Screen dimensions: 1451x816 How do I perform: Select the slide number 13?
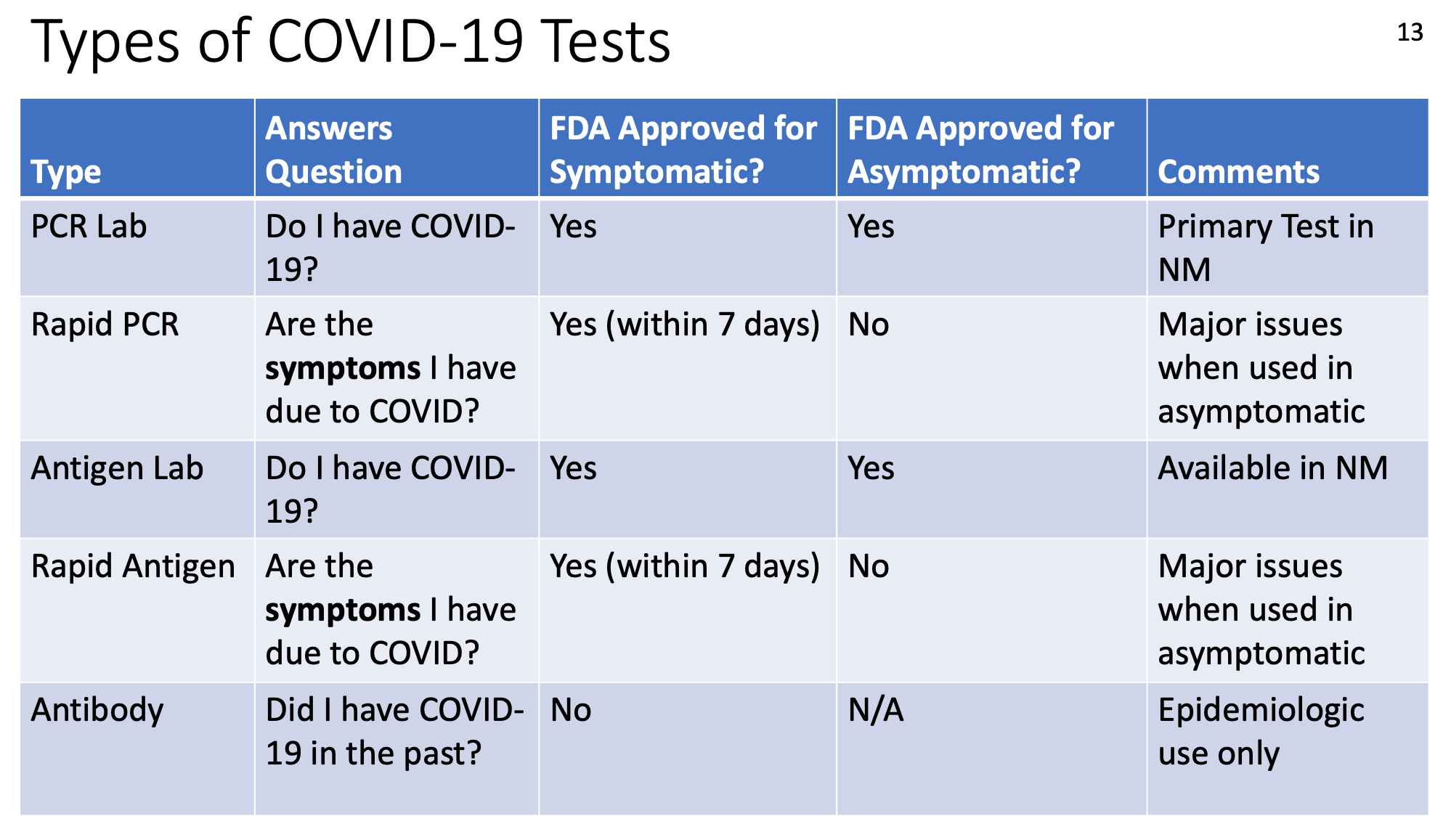pos(1410,33)
